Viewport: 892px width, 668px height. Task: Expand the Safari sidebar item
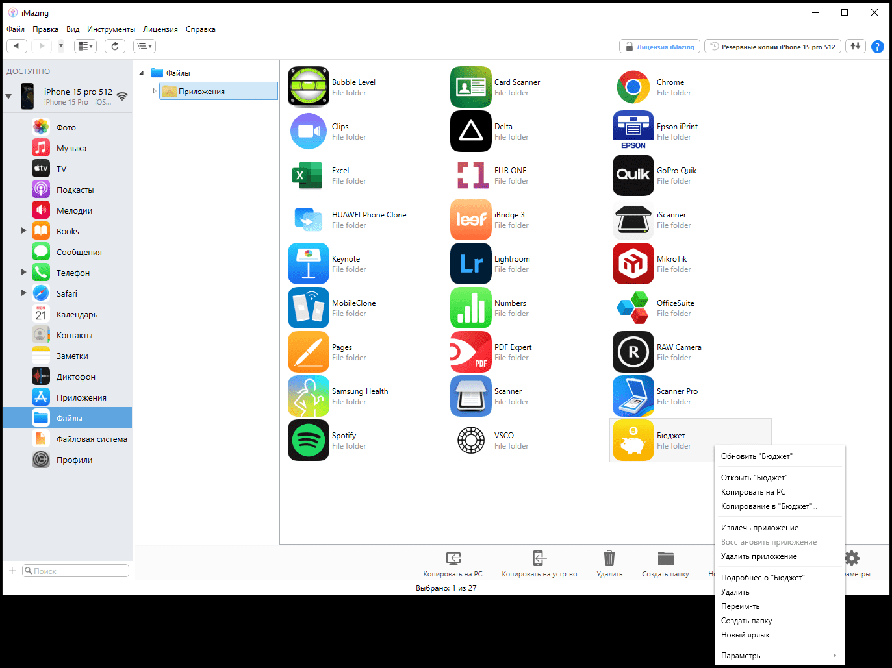tap(24, 293)
